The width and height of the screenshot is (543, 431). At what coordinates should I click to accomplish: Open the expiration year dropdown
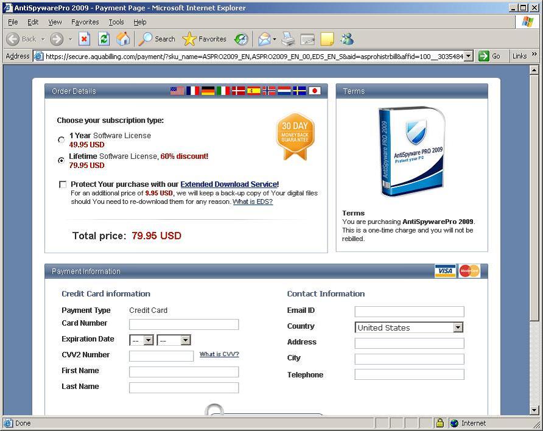click(174, 340)
